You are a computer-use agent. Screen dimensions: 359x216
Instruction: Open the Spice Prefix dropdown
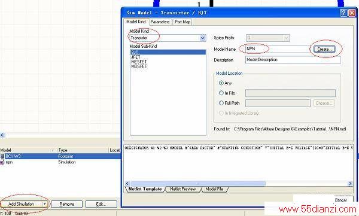(286, 38)
